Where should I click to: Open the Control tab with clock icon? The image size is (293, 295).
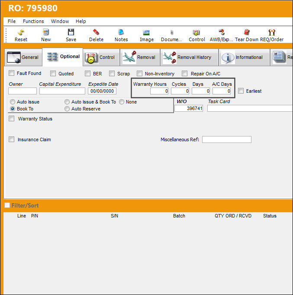[x=101, y=57]
